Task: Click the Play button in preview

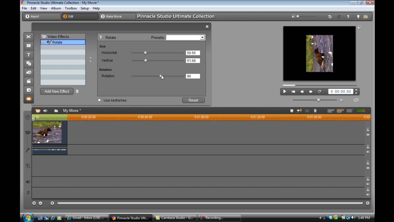Action: pos(284,92)
